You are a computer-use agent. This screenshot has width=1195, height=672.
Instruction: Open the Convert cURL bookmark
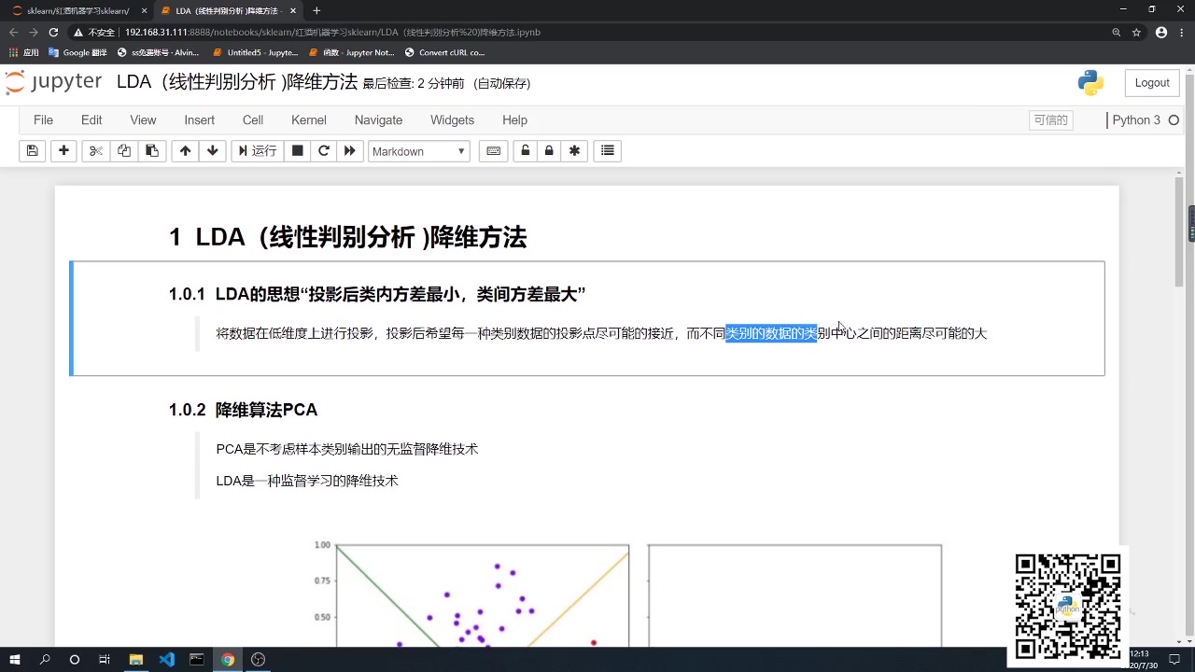444,52
